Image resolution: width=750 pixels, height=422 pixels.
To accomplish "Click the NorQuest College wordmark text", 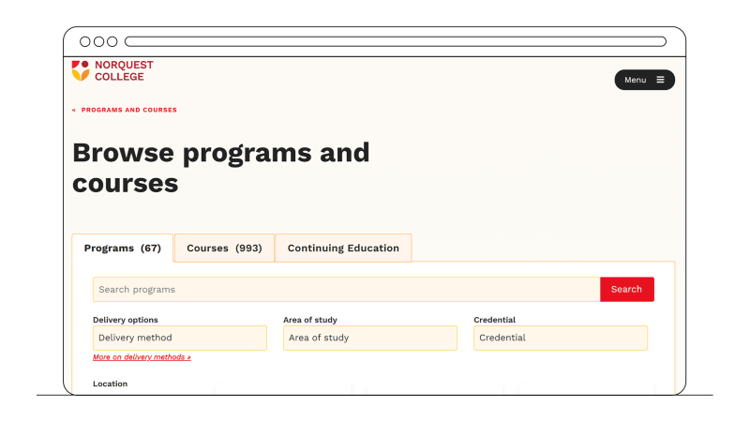I will click(124, 70).
